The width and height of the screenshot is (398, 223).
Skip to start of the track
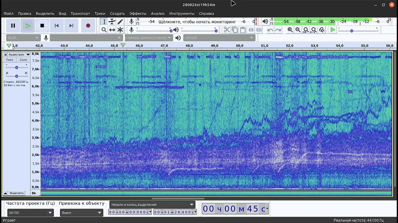click(57, 26)
